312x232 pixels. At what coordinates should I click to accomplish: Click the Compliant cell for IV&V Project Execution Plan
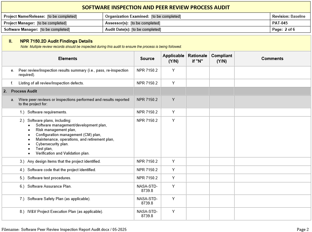pos(222,214)
